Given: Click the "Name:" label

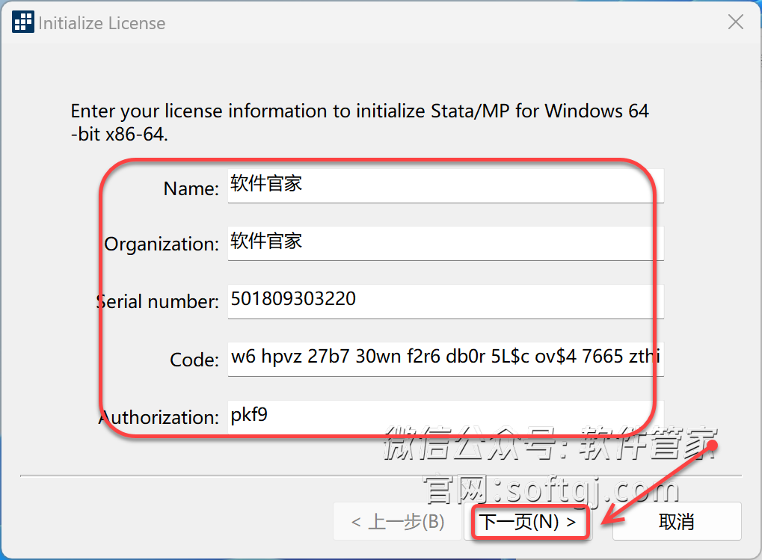Looking at the screenshot, I should point(191,188).
